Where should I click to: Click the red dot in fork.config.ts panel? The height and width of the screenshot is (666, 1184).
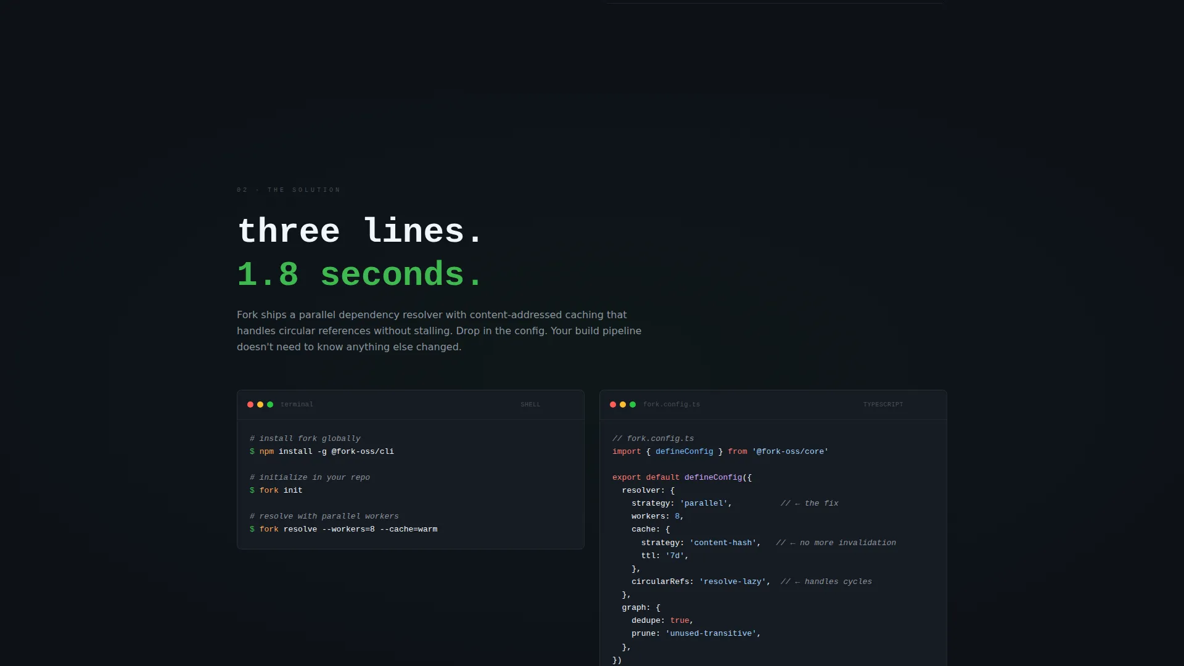(x=613, y=405)
